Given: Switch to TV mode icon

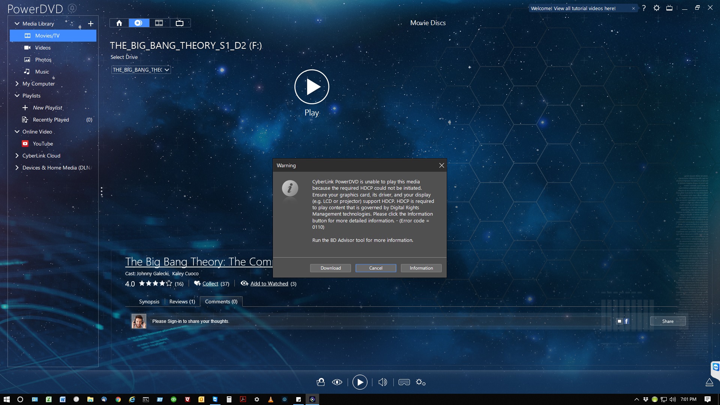Looking at the screenshot, I should coord(669,8).
